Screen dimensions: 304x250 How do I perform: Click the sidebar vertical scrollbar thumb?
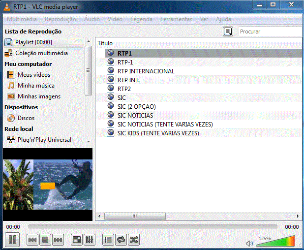tap(89, 70)
